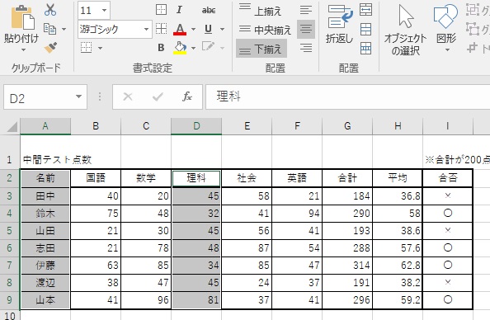Select column D header

196,126
